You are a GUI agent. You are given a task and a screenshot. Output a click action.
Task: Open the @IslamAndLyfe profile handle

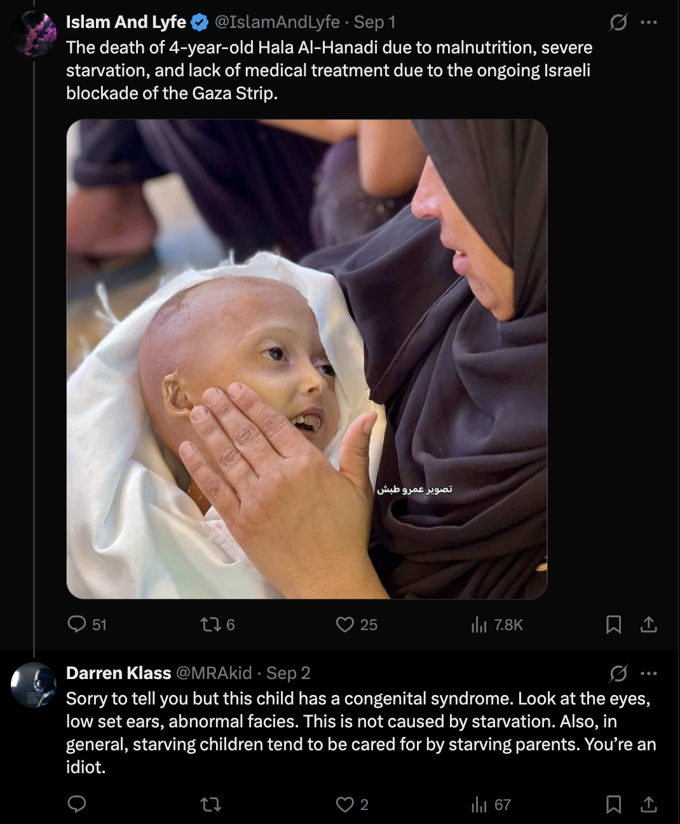pyautogui.click(x=277, y=22)
